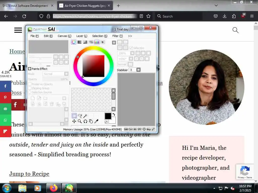The height and width of the screenshot is (193, 258).
Task: Click the pen pressure icon in status bar
Action: 153,129
